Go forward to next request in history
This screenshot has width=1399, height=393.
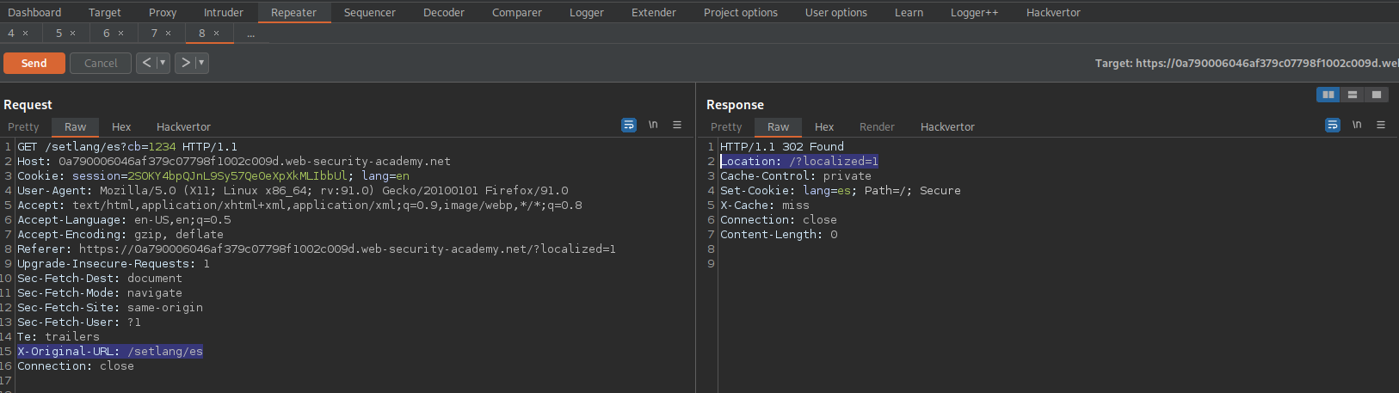185,63
